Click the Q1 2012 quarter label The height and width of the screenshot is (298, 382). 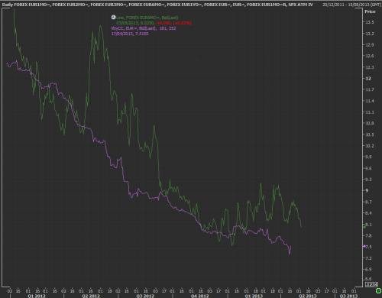pos(37,296)
